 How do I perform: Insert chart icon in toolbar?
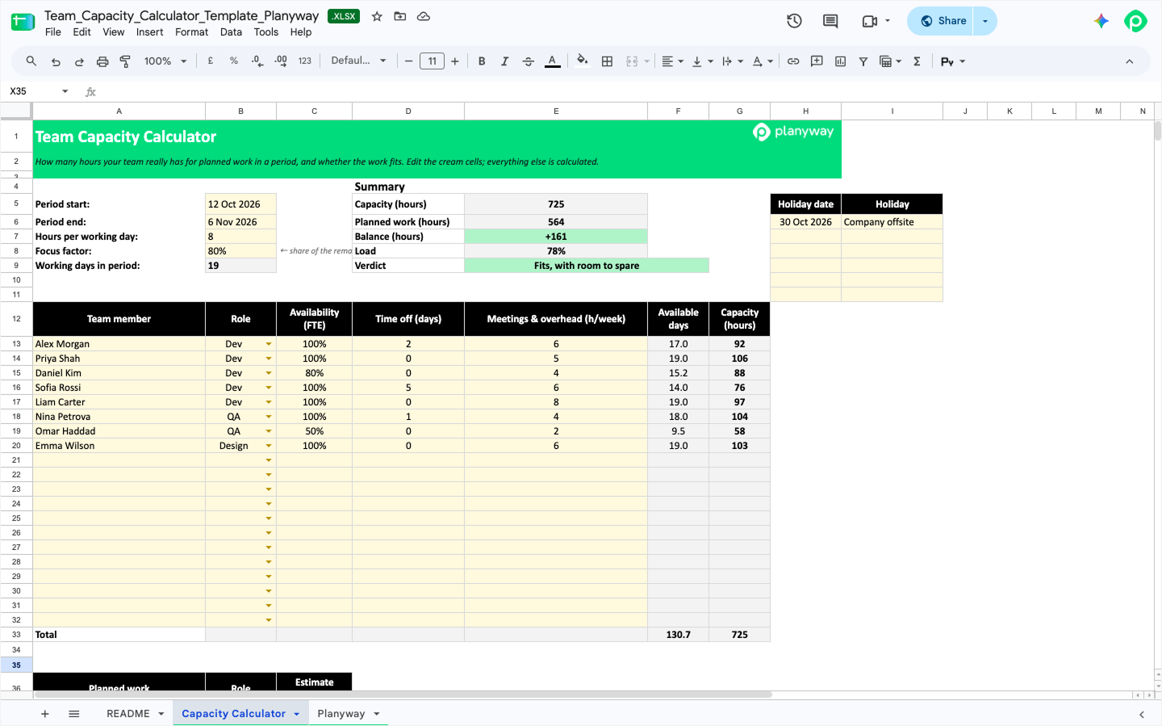pos(840,61)
